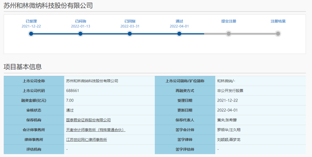Click the 审核状态 value 通过
Screen dimensions: 312x157
pyautogui.click(x=70, y=110)
